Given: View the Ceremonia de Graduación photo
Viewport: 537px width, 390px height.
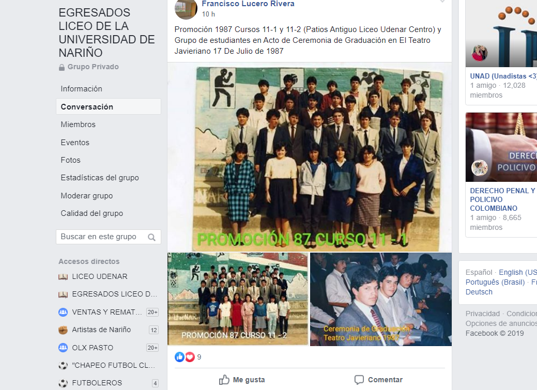Looking at the screenshot, I should coord(381,299).
